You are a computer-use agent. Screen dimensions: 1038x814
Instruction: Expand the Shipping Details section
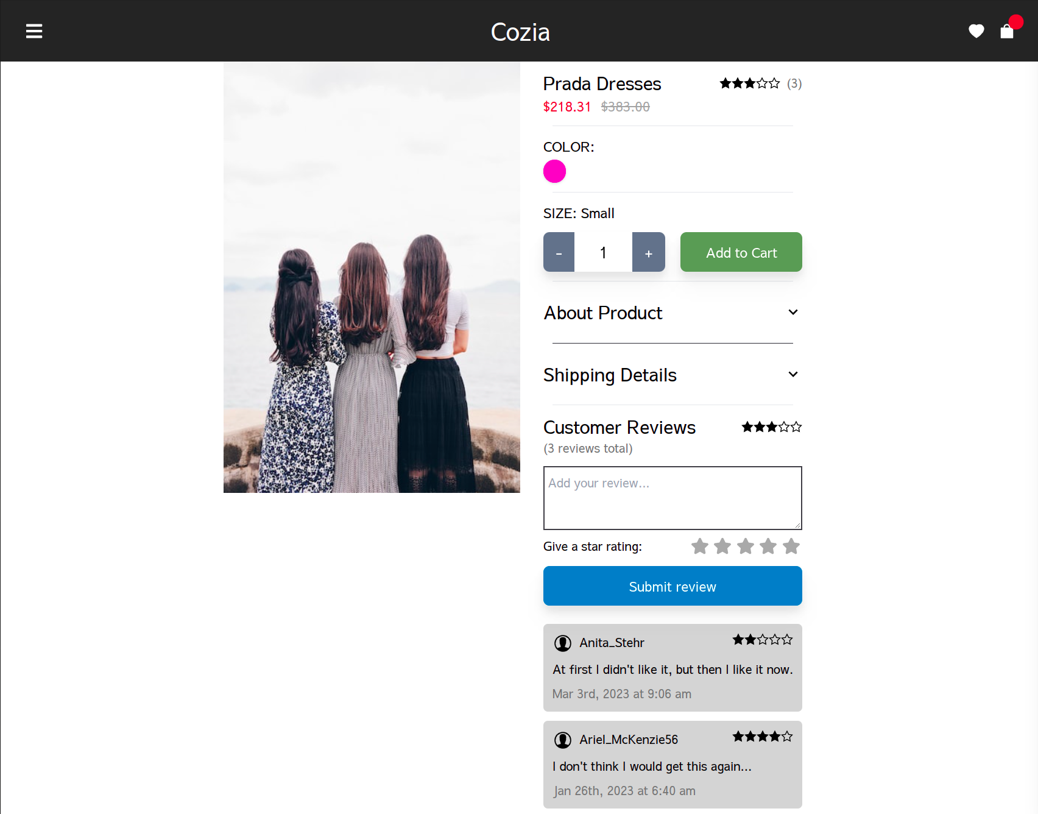pos(673,375)
